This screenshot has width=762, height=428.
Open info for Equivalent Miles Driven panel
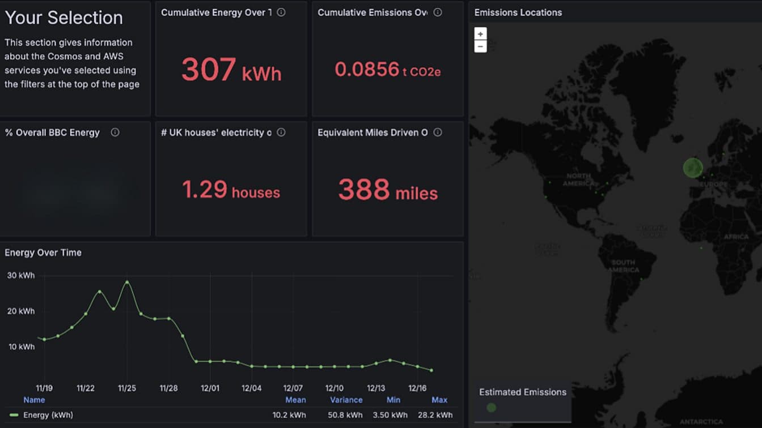click(x=437, y=132)
